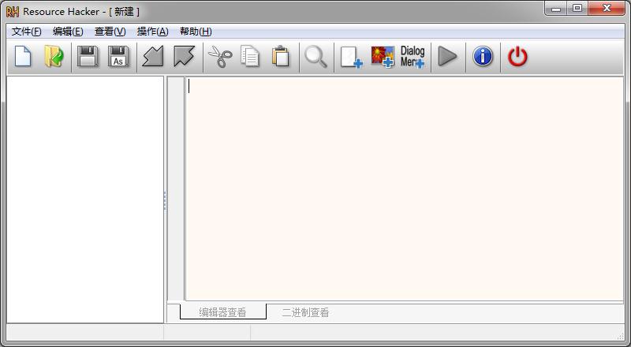
Task: Open the 文件(F) menu
Action: [26, 32]
